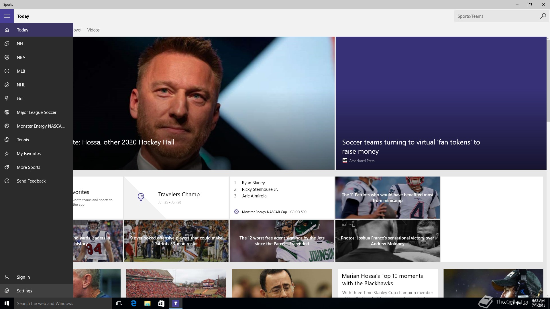
Task: Click in the Sports/Teams search field
Action: point(497,16)
